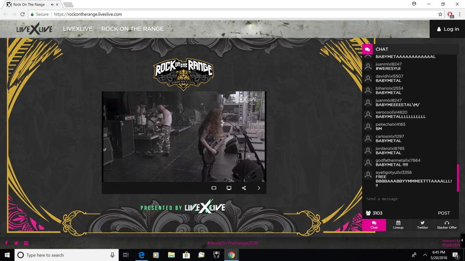Click the red extension icon in toolbar
465x261 pixels.
tap(451, 14)
